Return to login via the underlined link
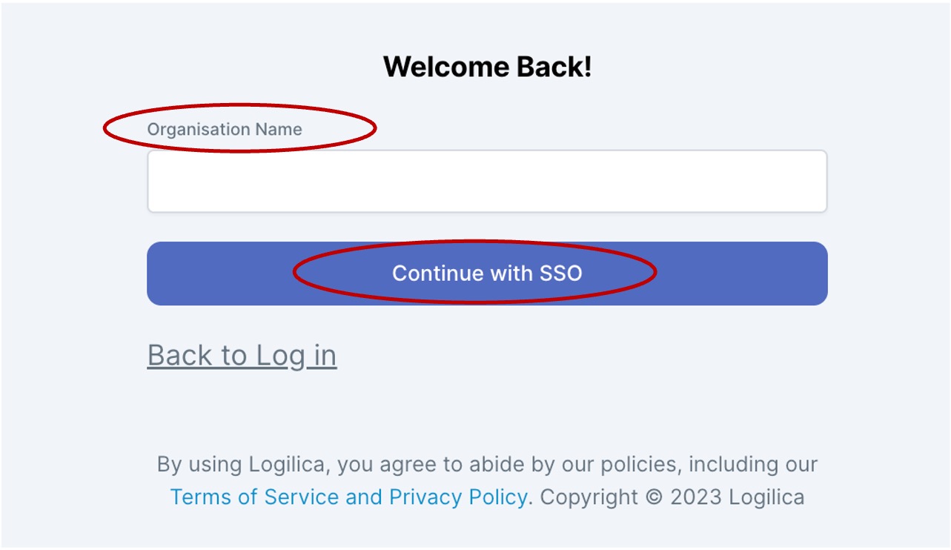 [242, 355]
